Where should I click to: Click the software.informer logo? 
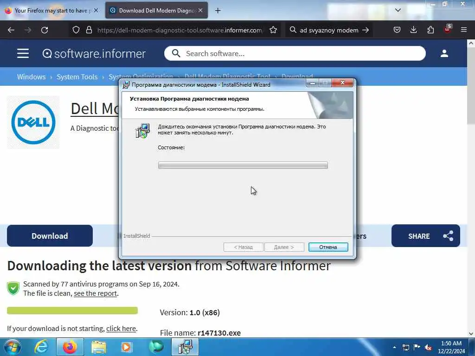pyautogui.click(x=94, y=54)
